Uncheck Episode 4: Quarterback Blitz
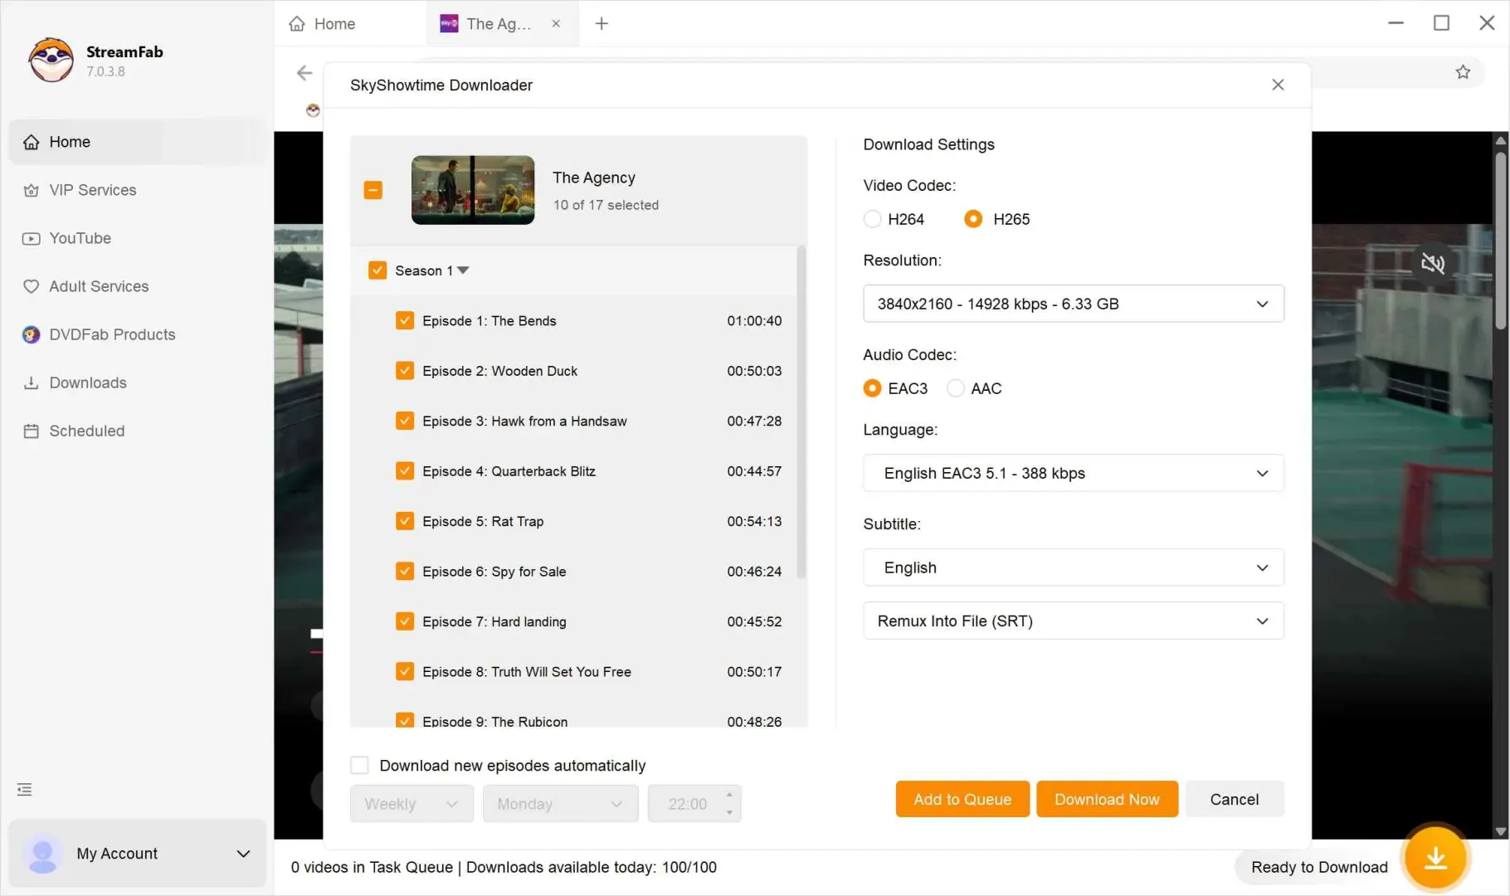This screenshot has width=1510, height=896. pyautogui.click(x=405, y=471)
